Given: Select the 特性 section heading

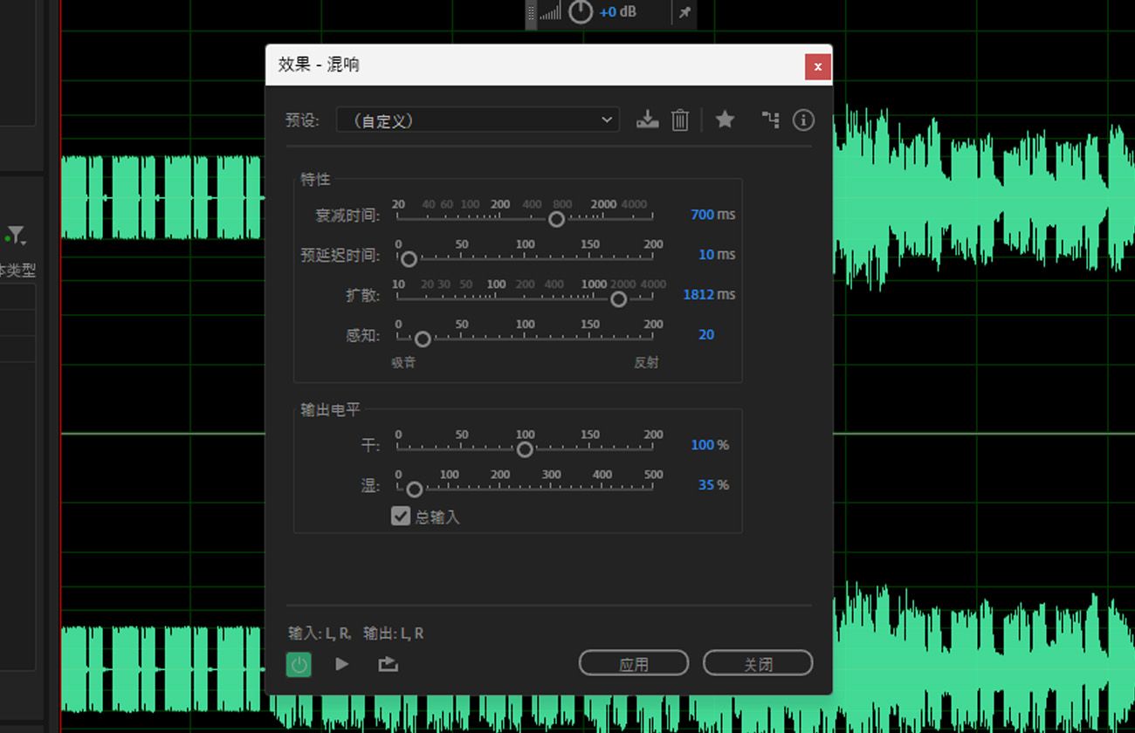Looking at the screenshot, I should pos(313,180).
